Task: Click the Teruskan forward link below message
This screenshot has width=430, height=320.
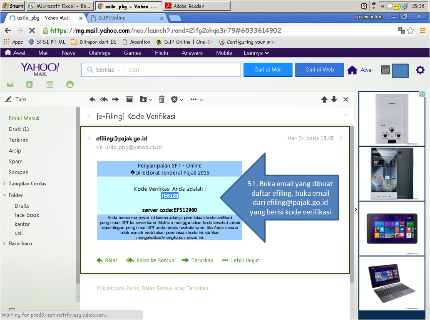Action: tap(197, 260)
